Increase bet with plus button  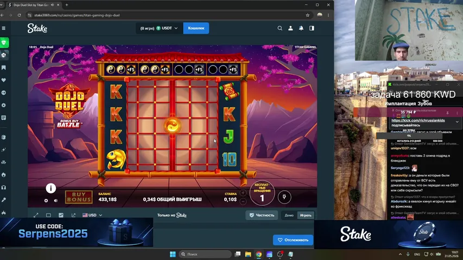(x=243, y=193)
